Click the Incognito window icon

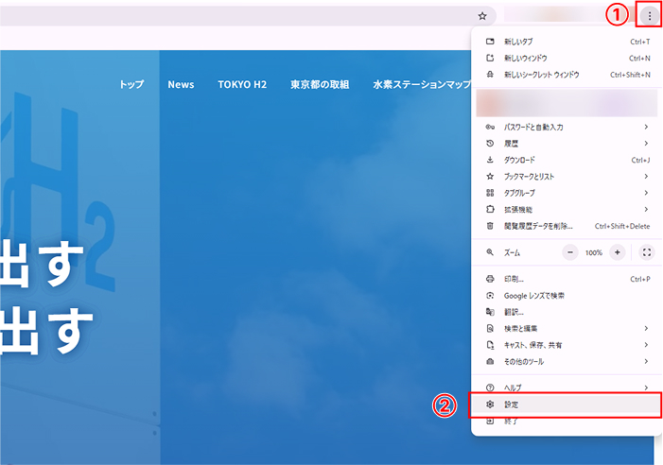point(490,75)
